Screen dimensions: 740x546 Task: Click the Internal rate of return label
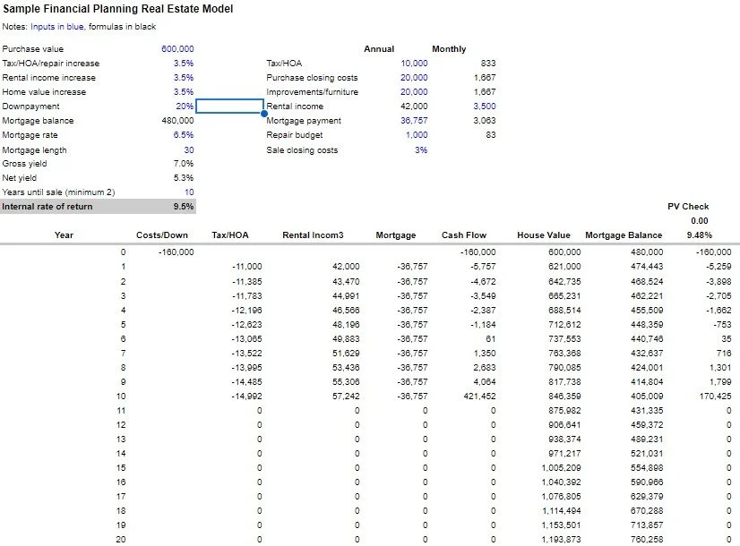pos(47,207)
